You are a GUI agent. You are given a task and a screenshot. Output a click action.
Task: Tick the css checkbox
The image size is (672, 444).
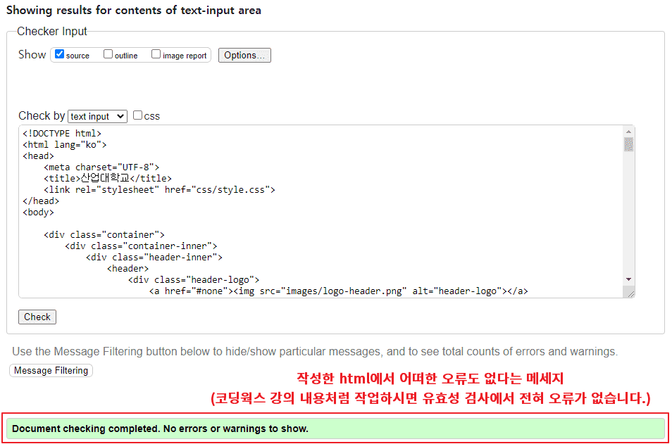click(137, 115)
